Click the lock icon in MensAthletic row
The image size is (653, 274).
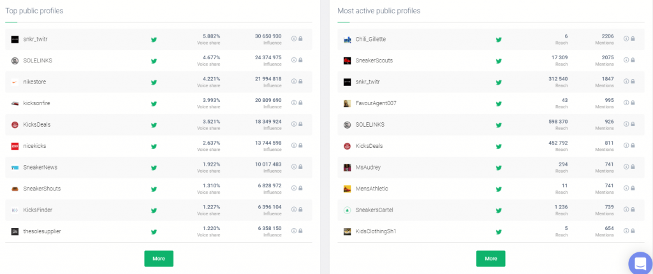pos(633,188)
